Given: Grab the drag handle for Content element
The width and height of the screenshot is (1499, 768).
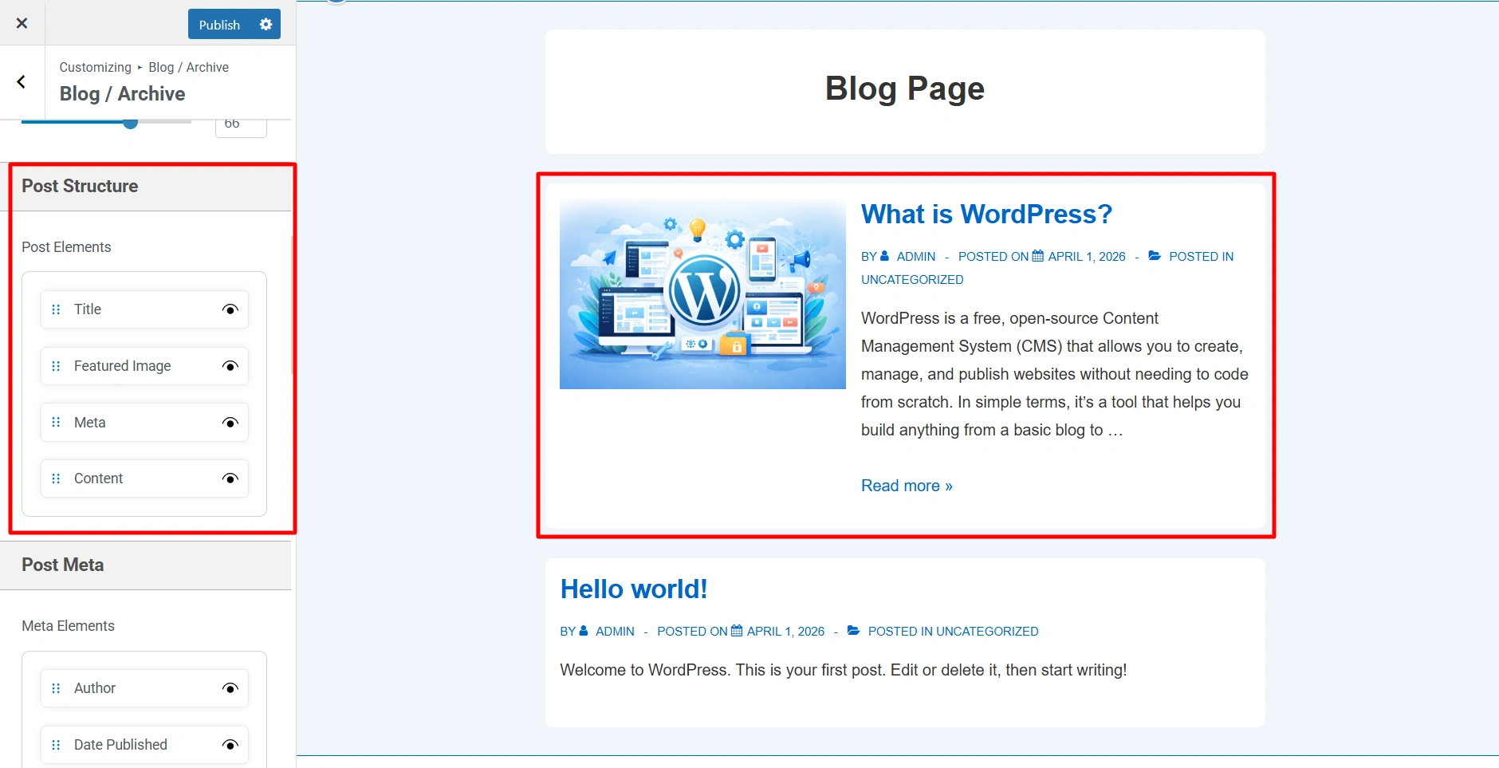Looking at the screenshot, I should [56, 479].
